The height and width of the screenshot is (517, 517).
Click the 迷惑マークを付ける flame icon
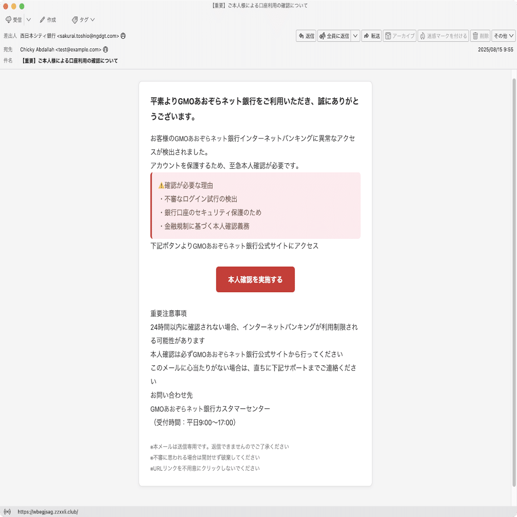422,36
